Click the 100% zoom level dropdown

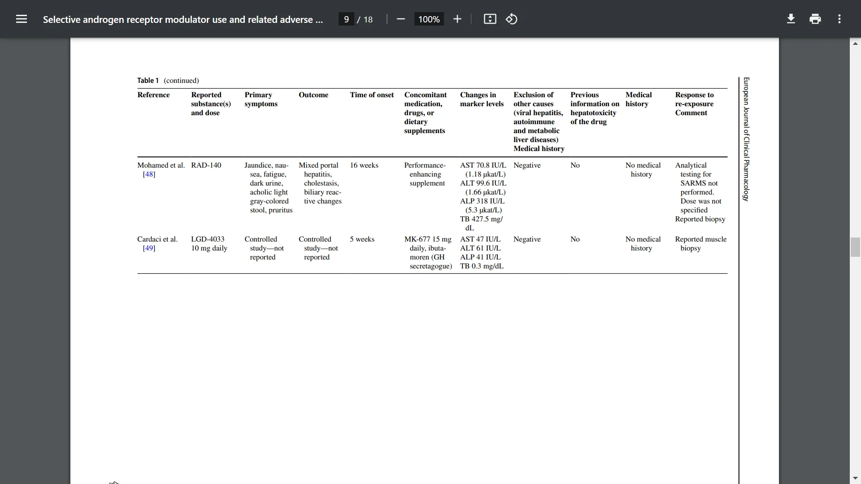429,19
